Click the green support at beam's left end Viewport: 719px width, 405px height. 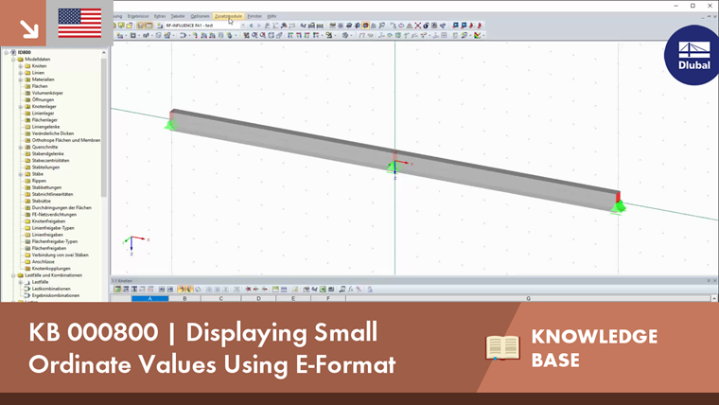click(170, 124)
